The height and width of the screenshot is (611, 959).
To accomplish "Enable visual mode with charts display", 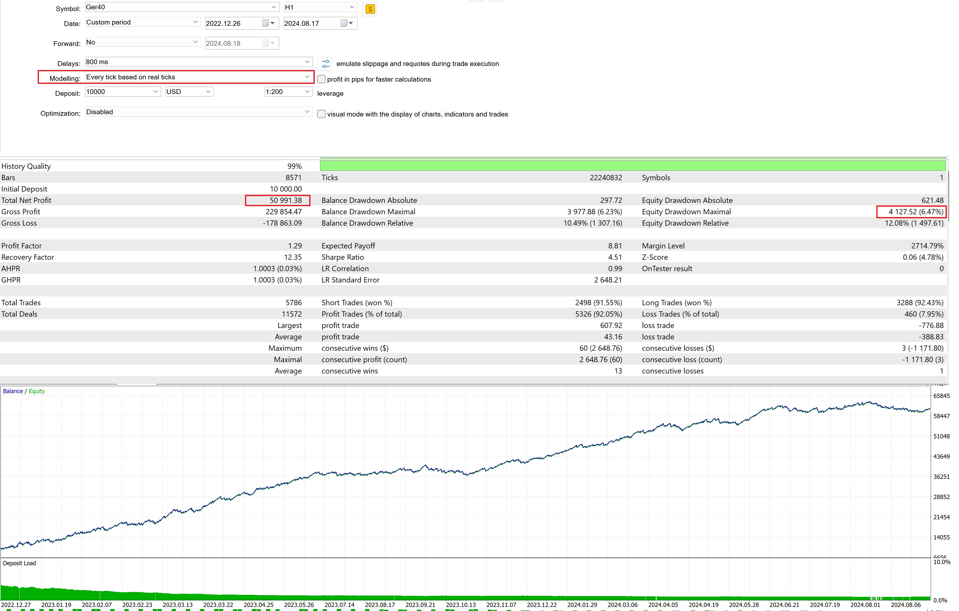I will (321, 114).
